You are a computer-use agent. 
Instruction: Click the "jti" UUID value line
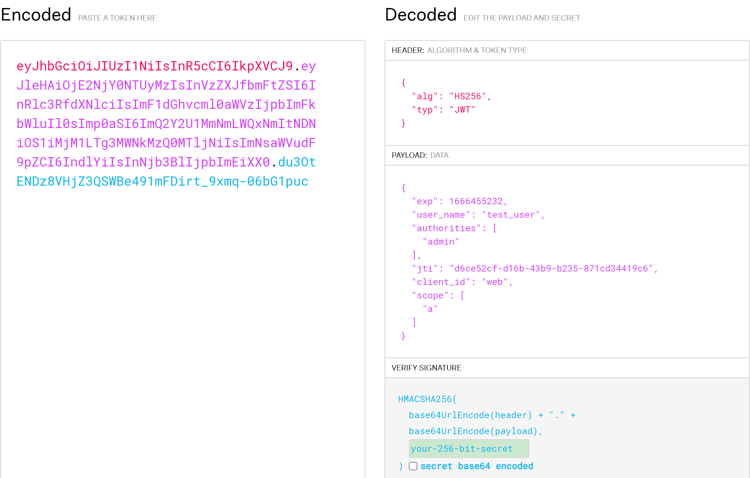click(x=534, y=268)
